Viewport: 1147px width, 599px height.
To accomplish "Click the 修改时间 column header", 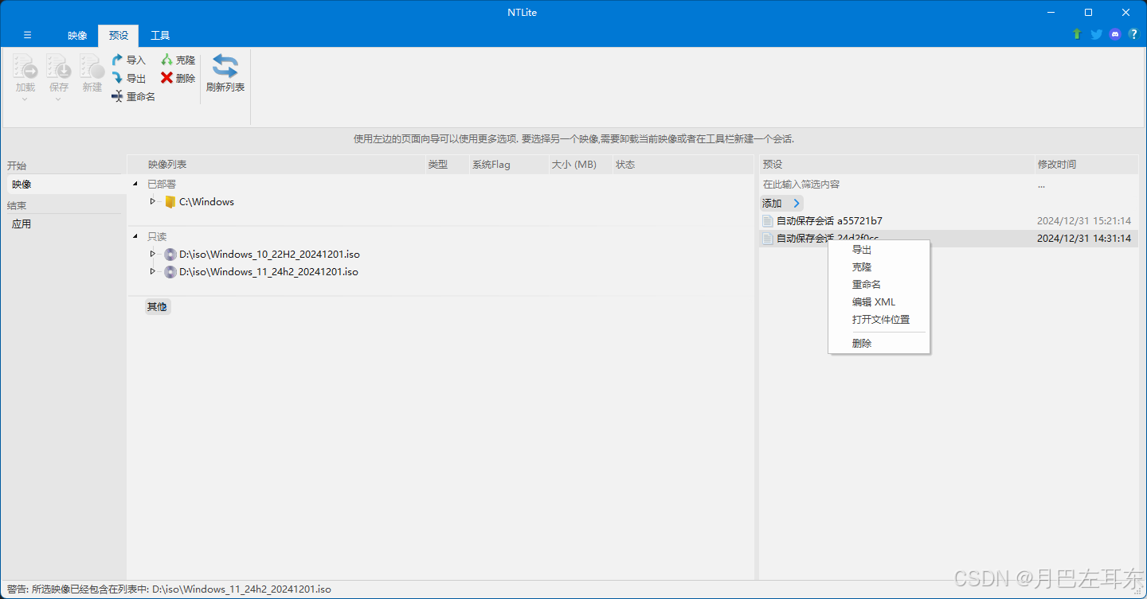I will pos(1056,165).
